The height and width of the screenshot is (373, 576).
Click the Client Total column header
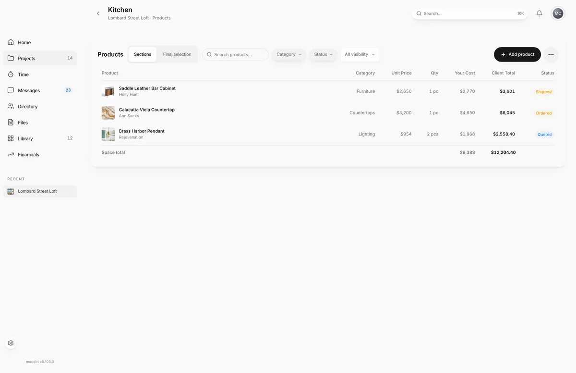(x=503, y=73)
